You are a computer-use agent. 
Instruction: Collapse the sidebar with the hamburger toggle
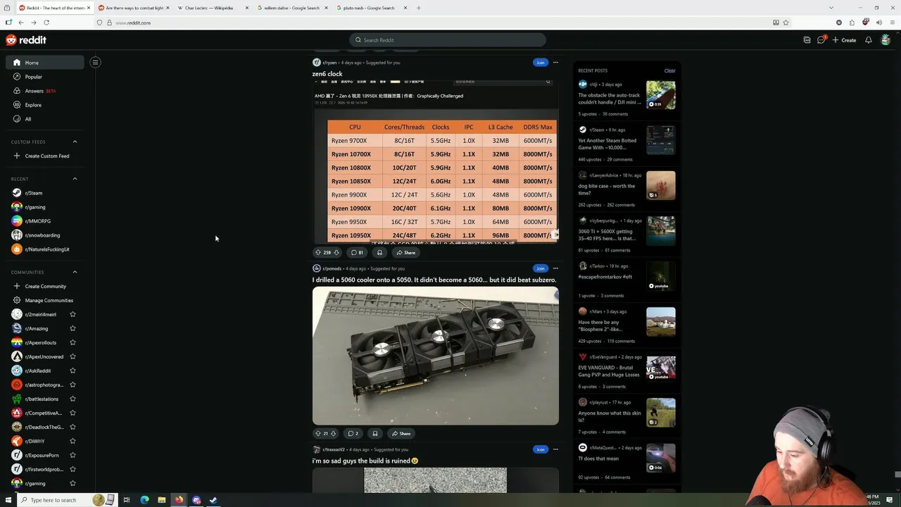tap(95, 62)
